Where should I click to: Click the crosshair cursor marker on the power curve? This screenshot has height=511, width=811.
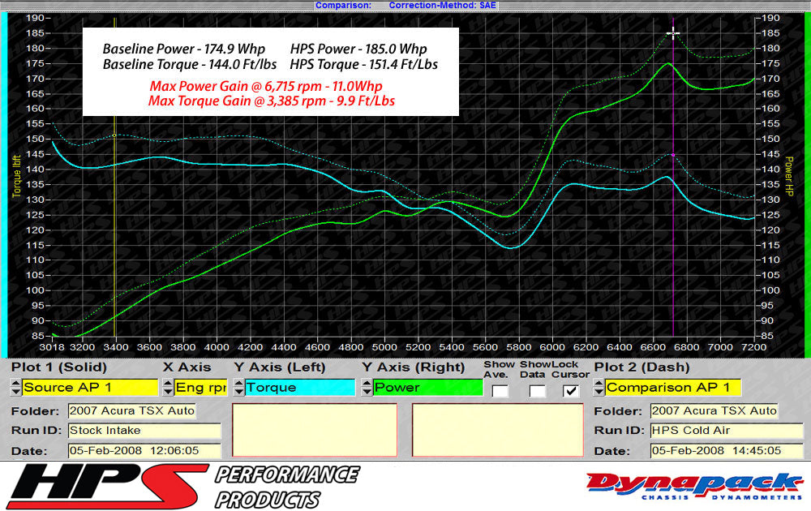674,34
